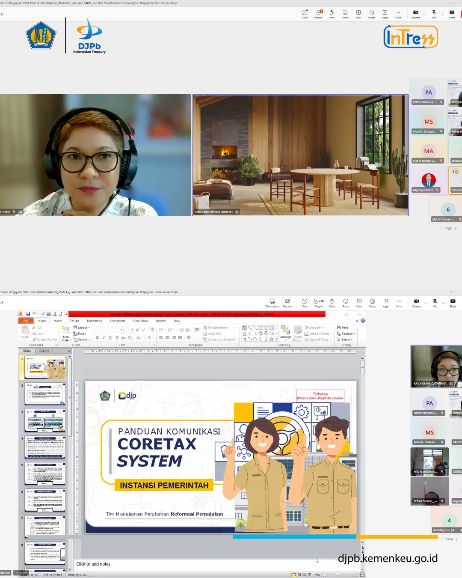Click the blue PowerPoint Help icon
Screen dimensions: 462x578
pyautogui.click(x=363, y=320)
